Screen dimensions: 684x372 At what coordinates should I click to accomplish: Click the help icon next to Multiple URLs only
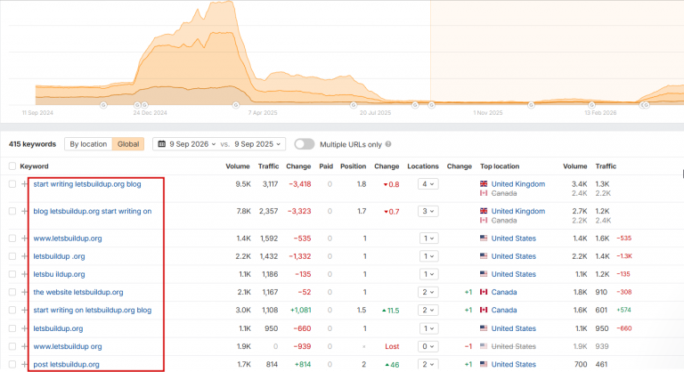[x=388, y=144]
